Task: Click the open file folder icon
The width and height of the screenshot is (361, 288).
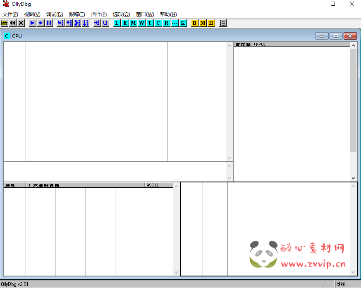Action: (5, 23)
